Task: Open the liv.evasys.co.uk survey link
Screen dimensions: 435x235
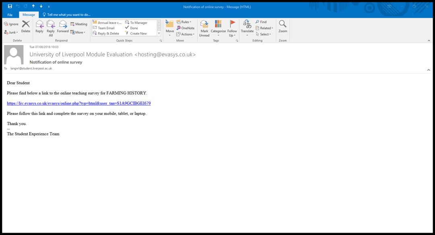Action: 79,103
